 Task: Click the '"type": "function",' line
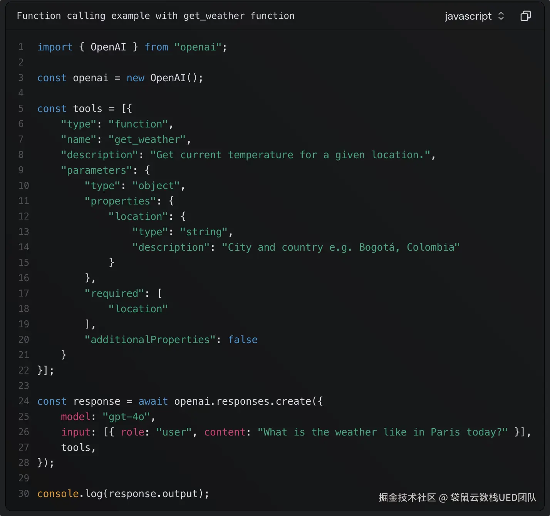[117, 124]
